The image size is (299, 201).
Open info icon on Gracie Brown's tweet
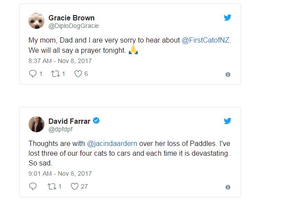tap(228, 75)
